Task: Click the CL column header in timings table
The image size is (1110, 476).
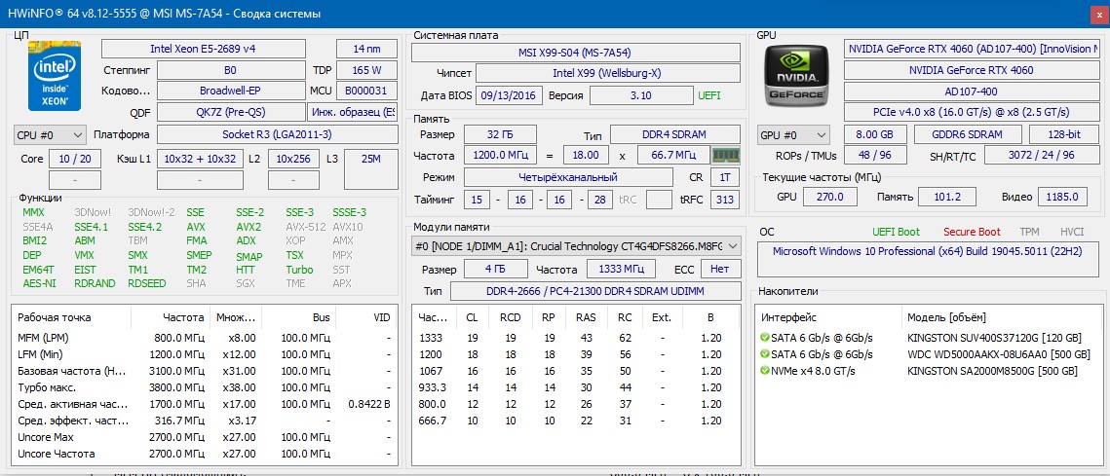Action: (x=472, y=317)
